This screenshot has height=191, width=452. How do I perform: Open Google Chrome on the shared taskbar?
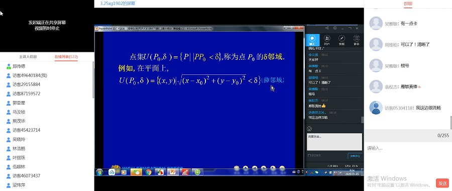tap(149, 172)
